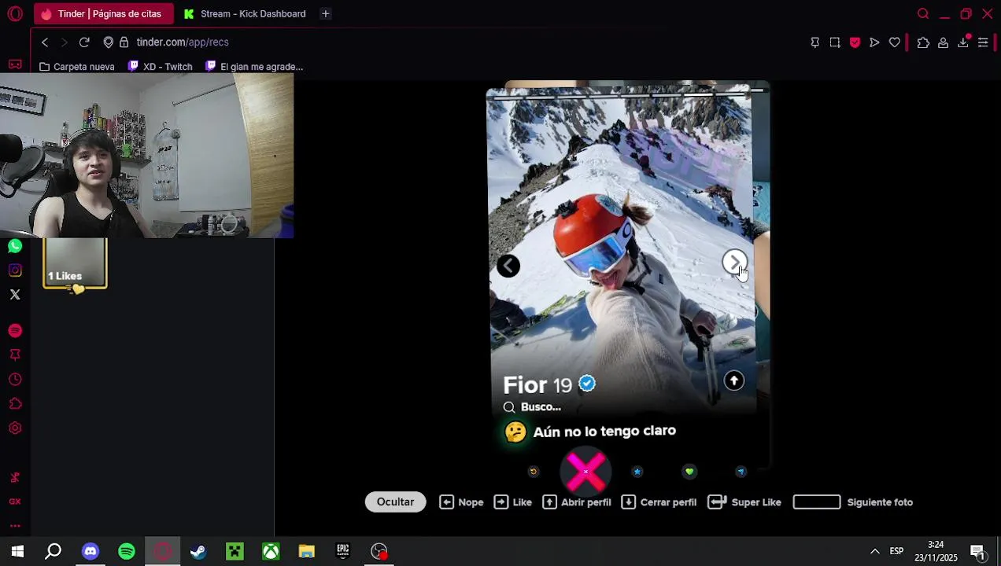1001x566 pixels.
Task: Open the X (Twitter) sidebar panel
Action: tap(15, 295)
